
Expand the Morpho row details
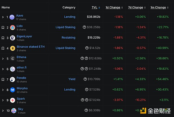pos(3,90)
